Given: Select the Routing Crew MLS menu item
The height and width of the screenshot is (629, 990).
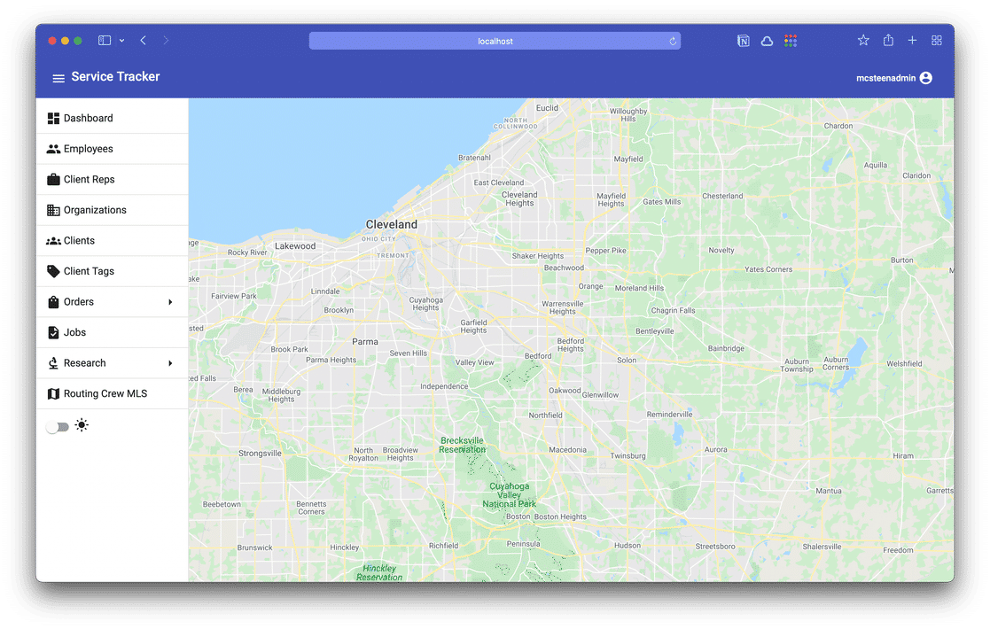Looking at the screenshot, I should pos(113,393).
